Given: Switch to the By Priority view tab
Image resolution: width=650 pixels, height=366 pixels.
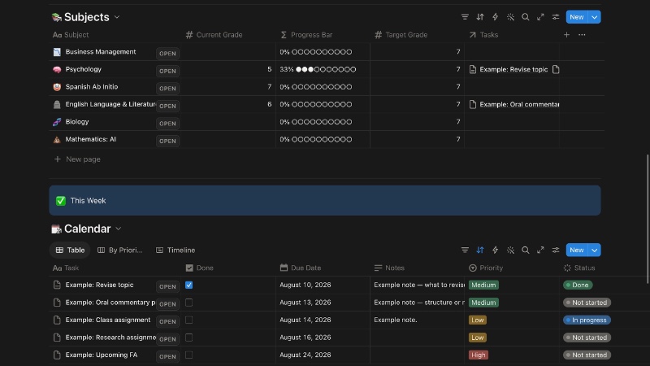Looking at the screenshot, I should tap(120, 251).
